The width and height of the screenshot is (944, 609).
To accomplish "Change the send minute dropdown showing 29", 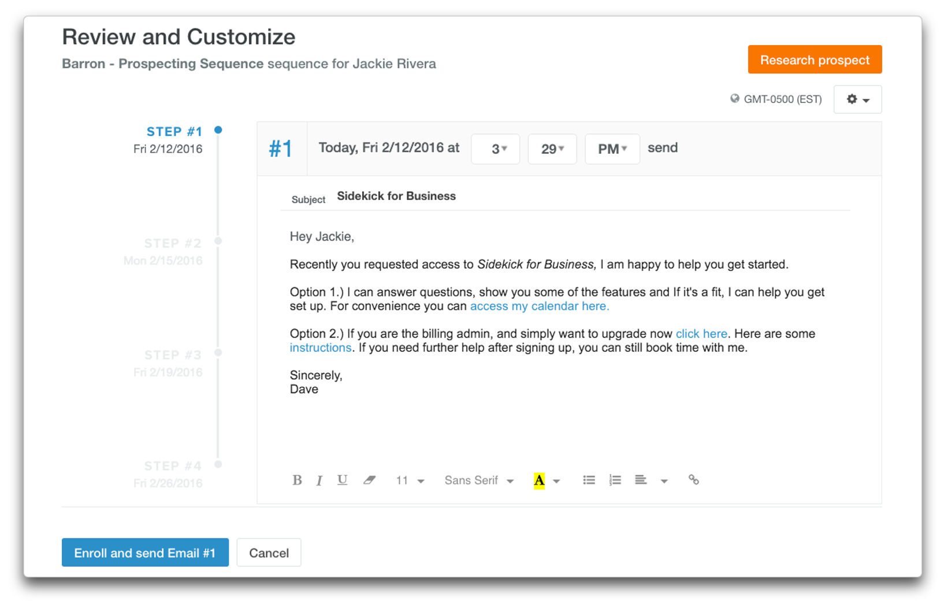I will coord(552,149).
